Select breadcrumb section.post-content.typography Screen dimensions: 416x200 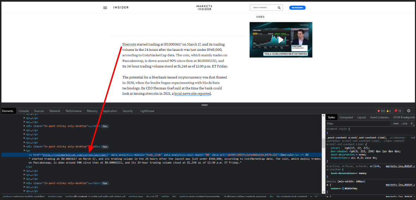tap(200, 196)
